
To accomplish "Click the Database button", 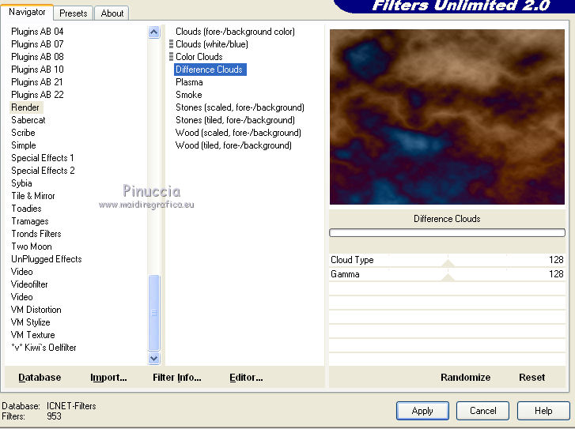I will [40, 378].
